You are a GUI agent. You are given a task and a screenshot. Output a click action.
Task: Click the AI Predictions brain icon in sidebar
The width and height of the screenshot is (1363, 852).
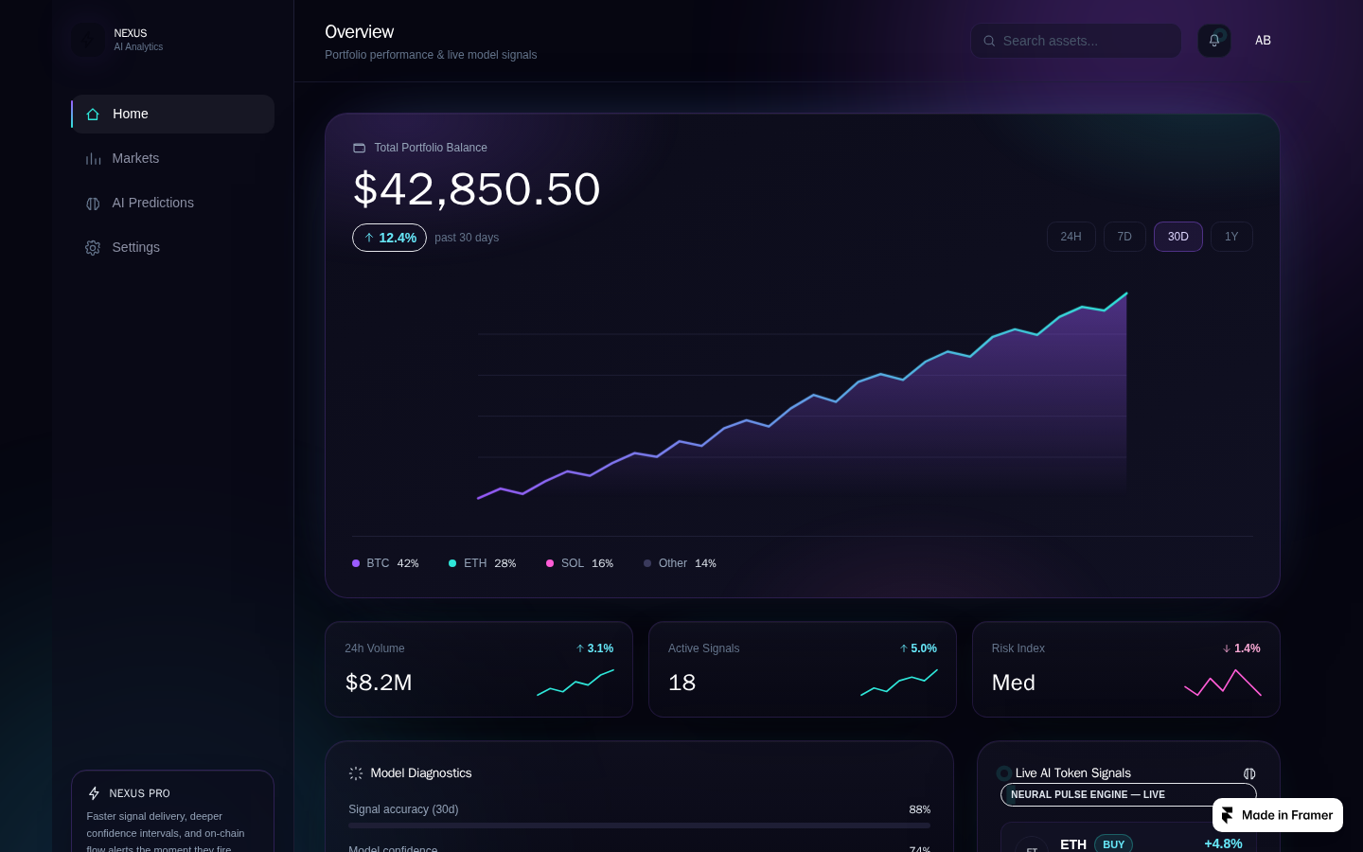pos(93,204)
